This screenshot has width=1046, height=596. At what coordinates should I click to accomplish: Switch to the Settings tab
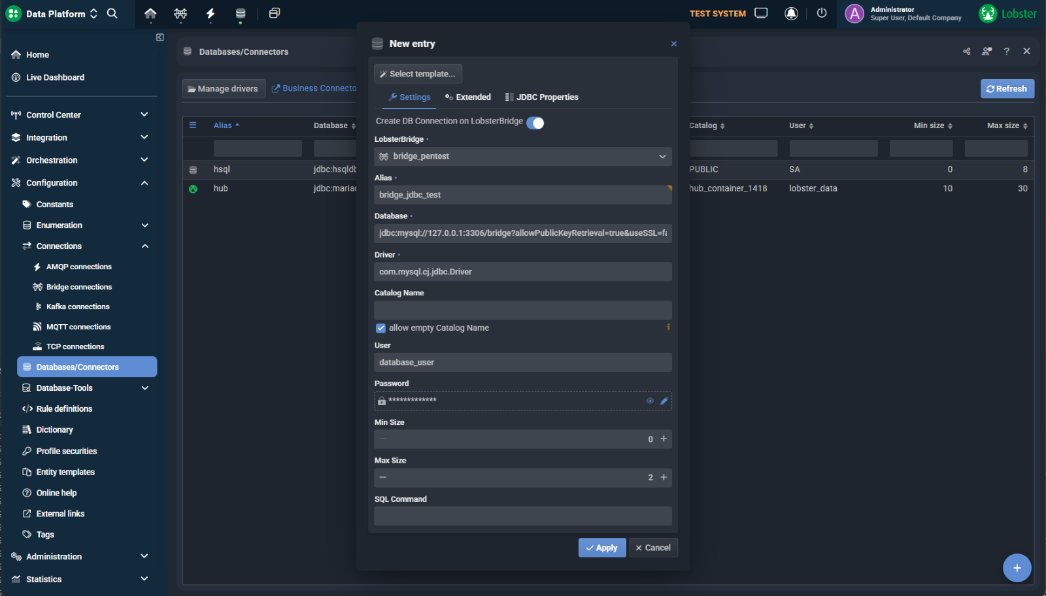click(x=409, y=97)
